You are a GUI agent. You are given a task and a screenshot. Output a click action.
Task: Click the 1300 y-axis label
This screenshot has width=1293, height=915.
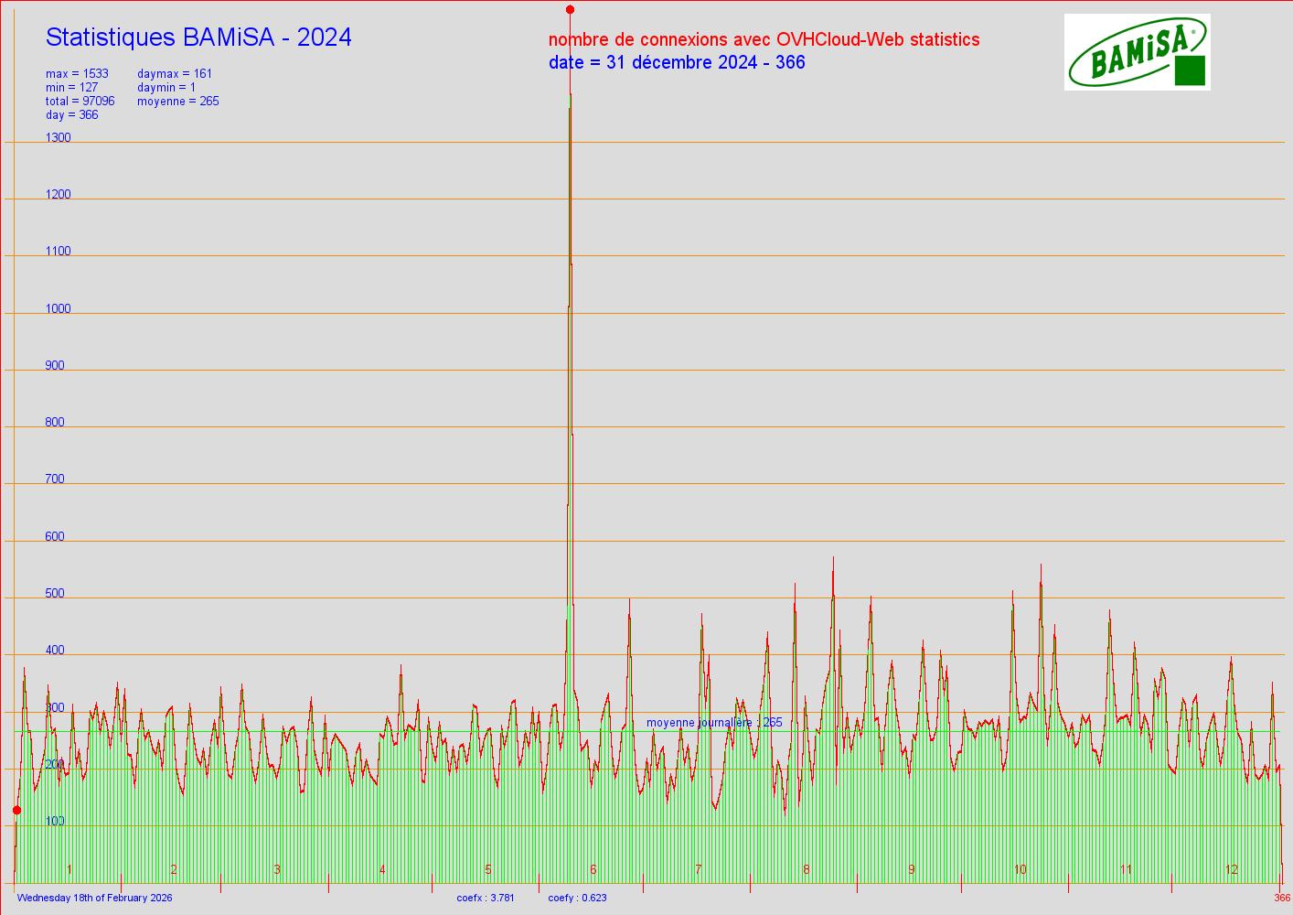pos(58,138)
